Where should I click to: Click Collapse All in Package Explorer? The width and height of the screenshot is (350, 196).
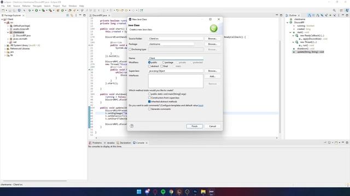68,15
